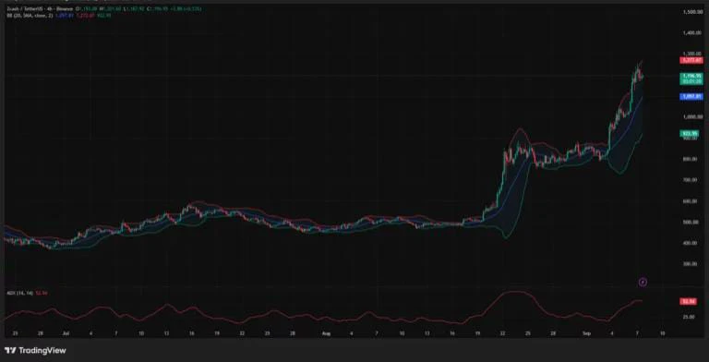Click the 25.00 ADX scale label
This screenshot has height=362, width=709.
[689, 317]
